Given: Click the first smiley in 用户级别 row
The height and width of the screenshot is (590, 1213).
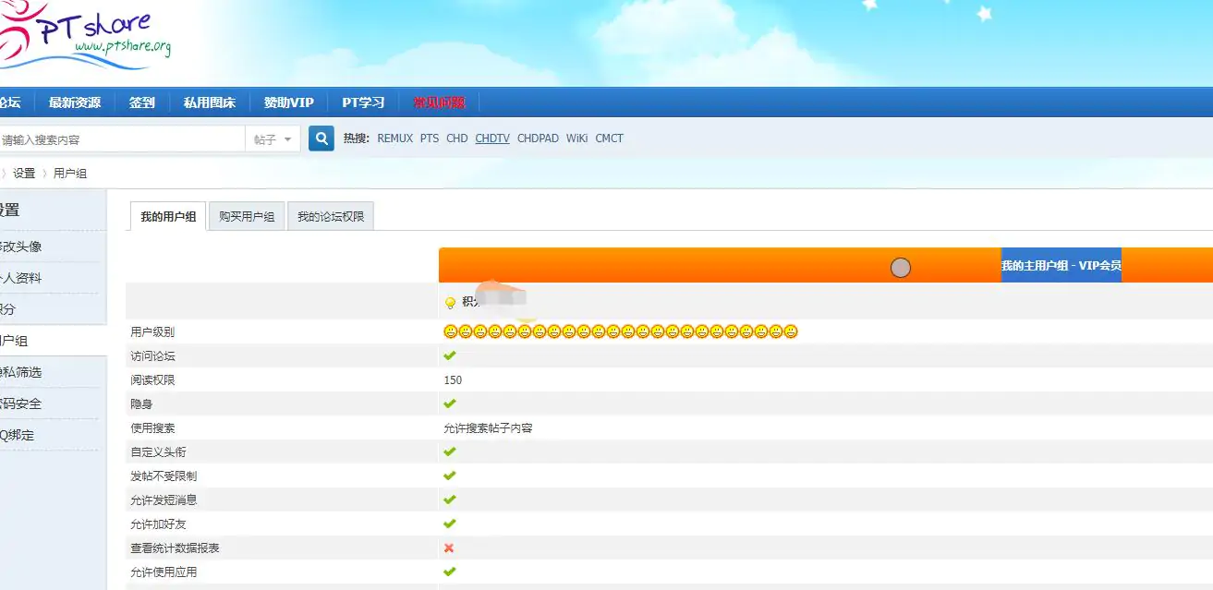Looking at the screenshot, I should [451, 331].
